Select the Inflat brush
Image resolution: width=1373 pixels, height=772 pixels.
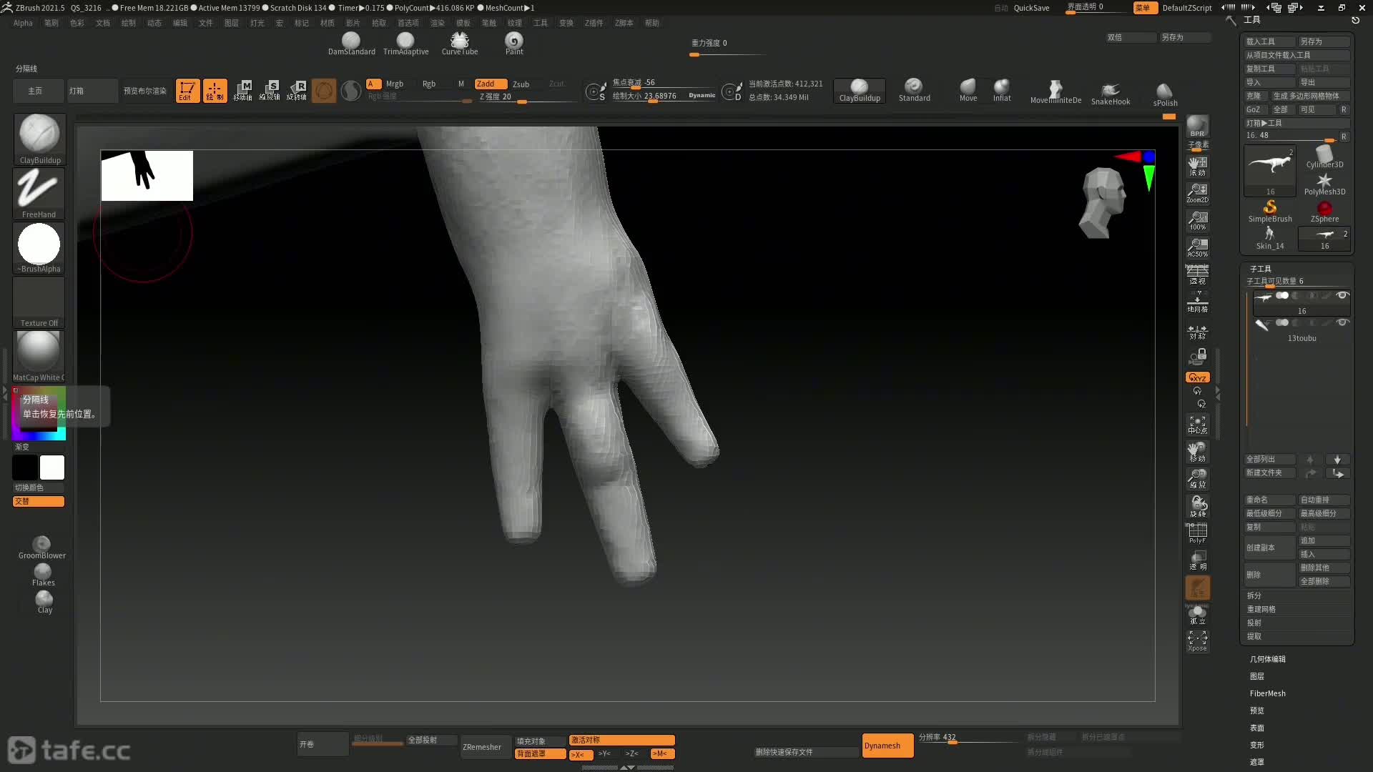1002,91
